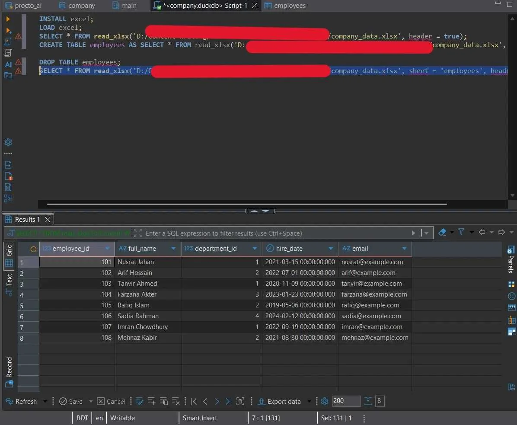Switch to procto_ai tab
The width and height of the screenshot is (517, 425).
(24, 6)
